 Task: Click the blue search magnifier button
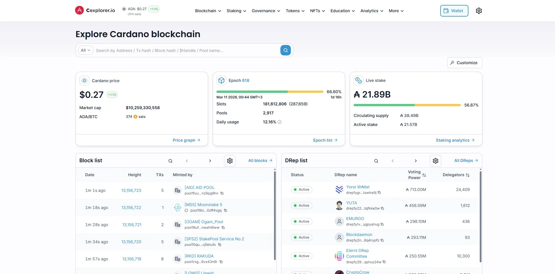(x=286, y=50)
